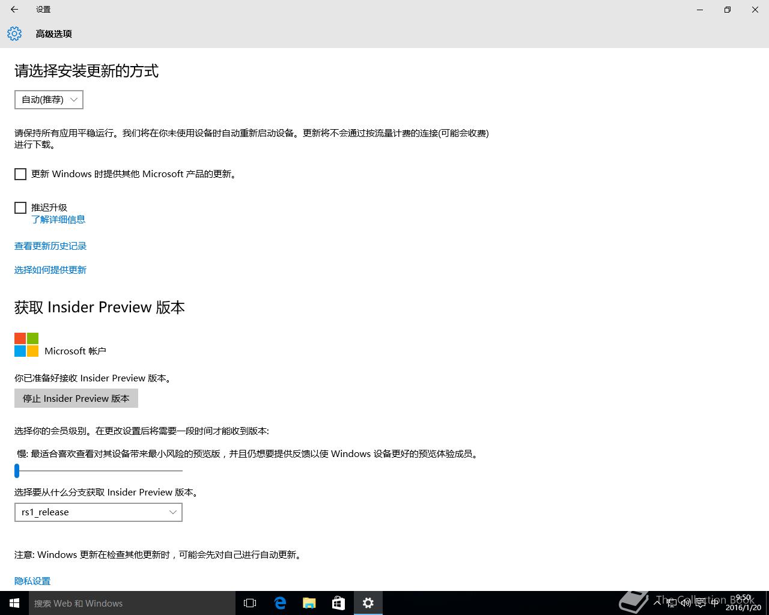Click the 请选择安装更新的方式 heading

coord(87,71)
